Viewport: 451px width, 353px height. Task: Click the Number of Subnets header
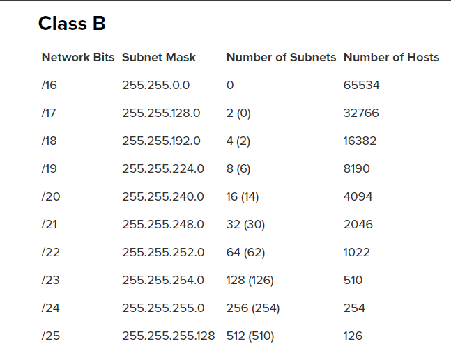pos(281,58)
